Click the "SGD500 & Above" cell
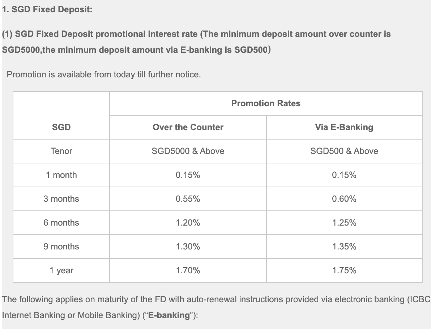This screenshot has width=431, height=329. pos(344,151)
